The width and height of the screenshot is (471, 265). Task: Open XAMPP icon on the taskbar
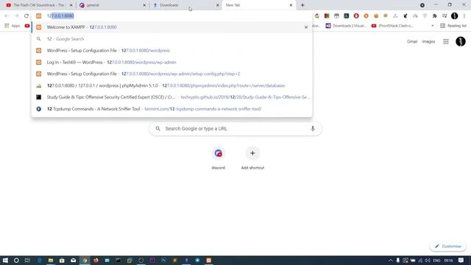[x=209, y=260]
